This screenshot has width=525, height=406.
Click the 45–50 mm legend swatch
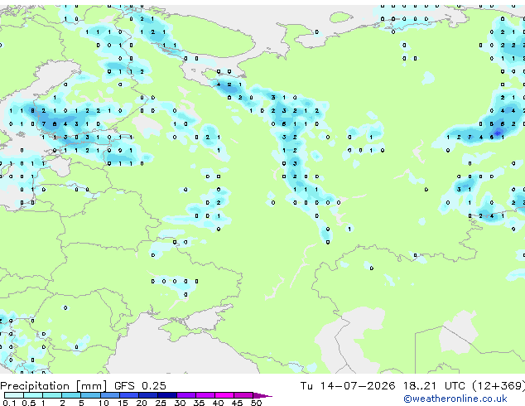[243, 395]
